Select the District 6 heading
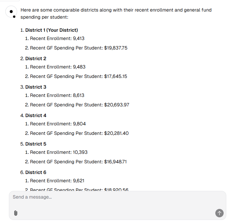 coord(36,173)
